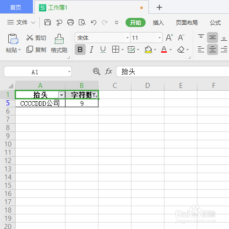
Task: Toggle vertical middle alignment
Action: point(213,38)
